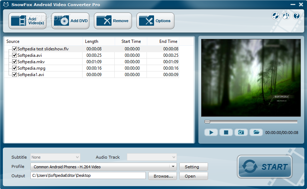
Task: Uncheck Softpedia test slideshow.flv checkbox
Action: pyautogui.click(x=15, y=49)
